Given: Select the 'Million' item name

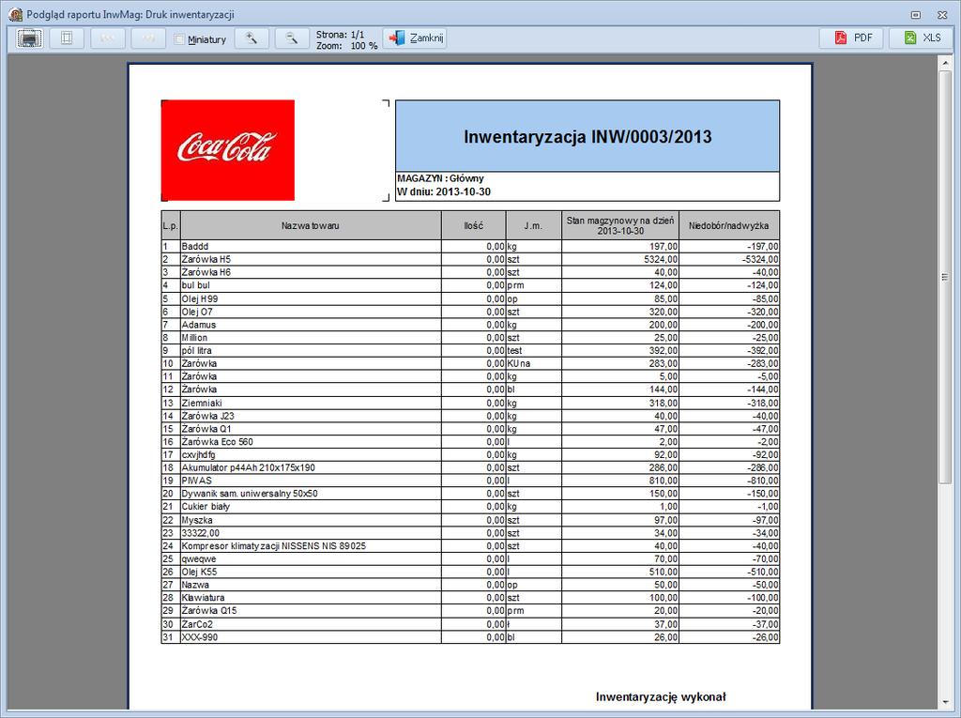Looking at the screenshot, I should point(194,338).
